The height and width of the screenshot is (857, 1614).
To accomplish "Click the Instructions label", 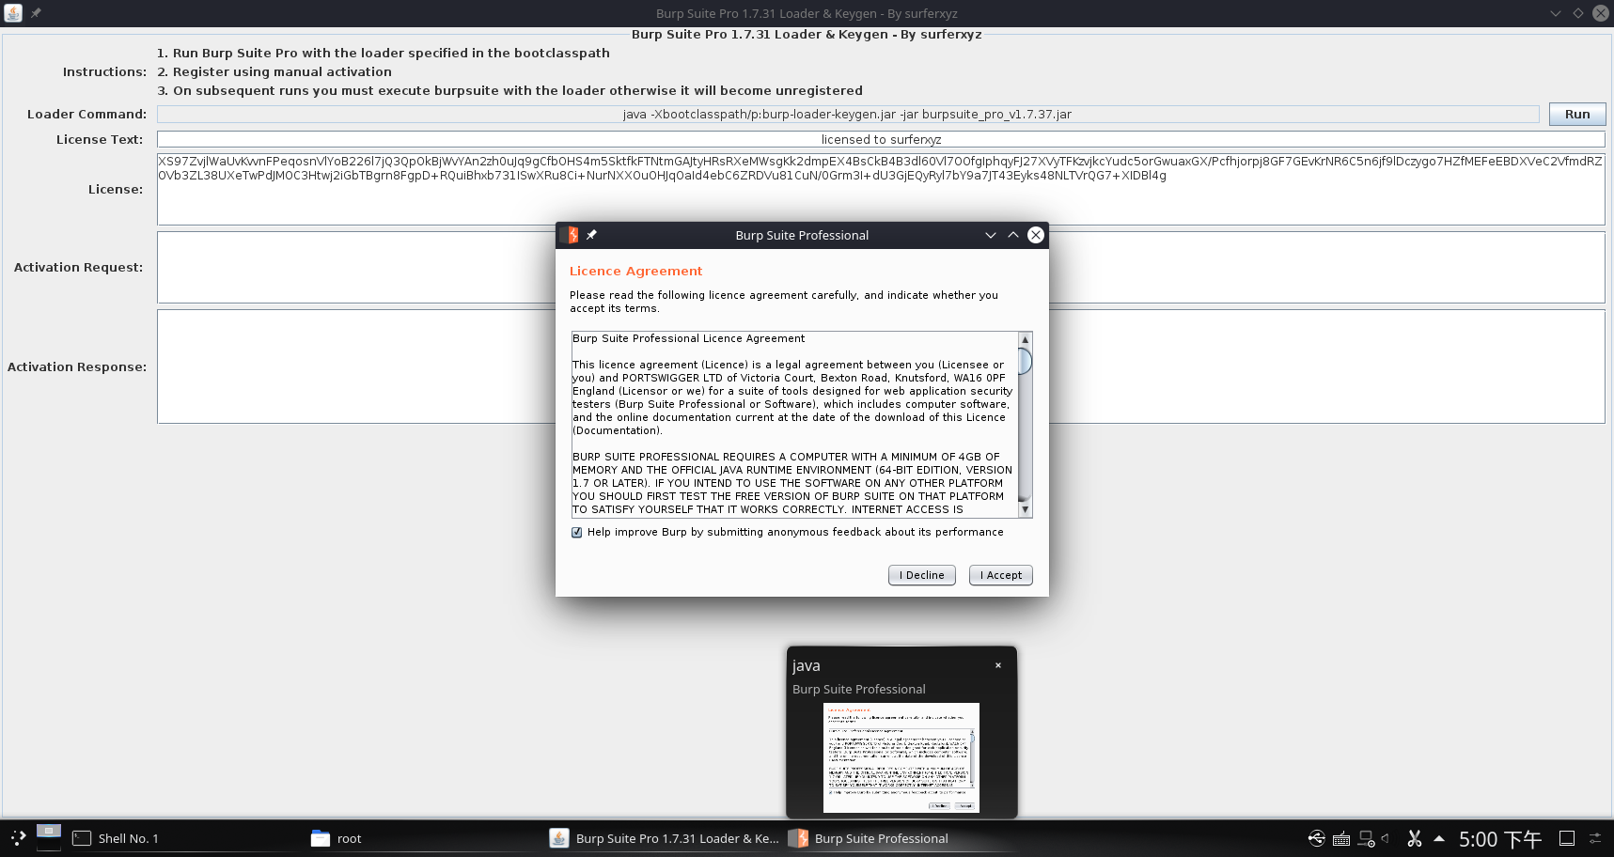I will coord(104,71).
